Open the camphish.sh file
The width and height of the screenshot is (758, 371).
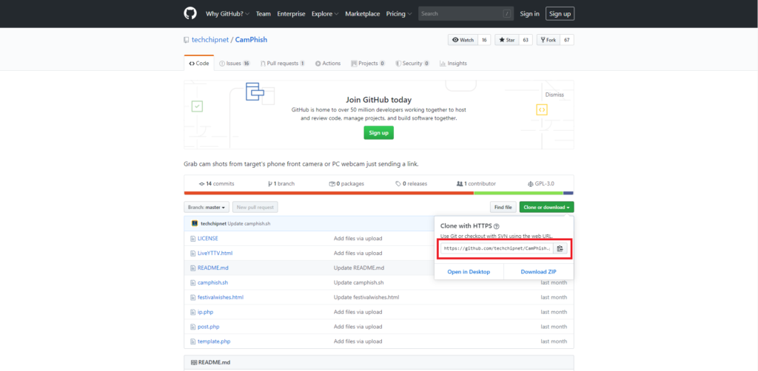tap(212, 283)
